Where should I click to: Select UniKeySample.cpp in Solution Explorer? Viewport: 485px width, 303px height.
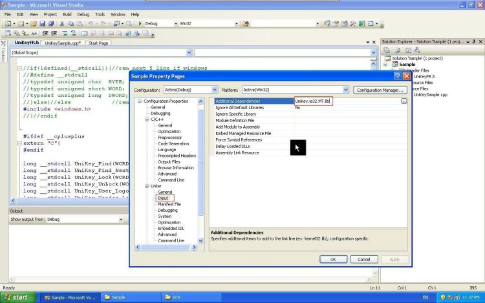pos(430,95)
